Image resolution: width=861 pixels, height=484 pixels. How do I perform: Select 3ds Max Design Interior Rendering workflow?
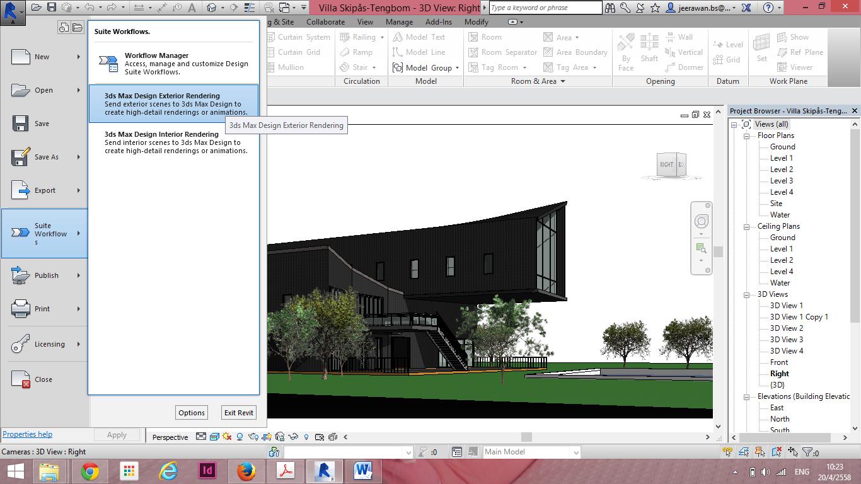(x=173, y=142)
